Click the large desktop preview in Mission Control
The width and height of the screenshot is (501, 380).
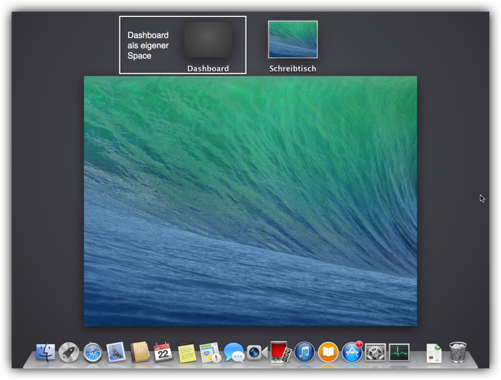point(250,201)
